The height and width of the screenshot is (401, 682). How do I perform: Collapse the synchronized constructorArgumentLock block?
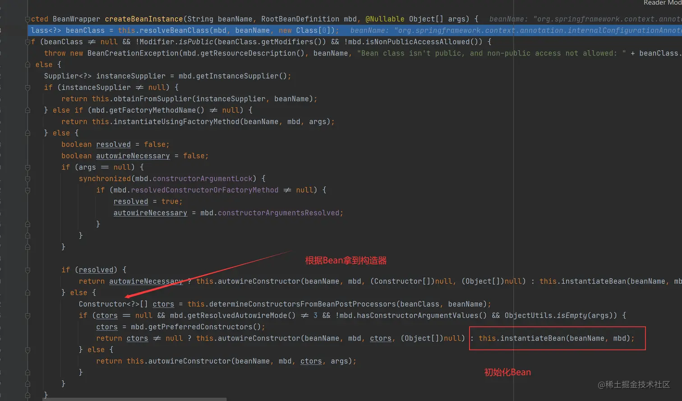[x=28, y=179]
